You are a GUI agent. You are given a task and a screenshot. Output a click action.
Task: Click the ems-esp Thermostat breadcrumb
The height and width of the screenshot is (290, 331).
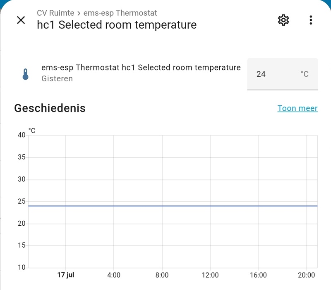tap(120, 13)
